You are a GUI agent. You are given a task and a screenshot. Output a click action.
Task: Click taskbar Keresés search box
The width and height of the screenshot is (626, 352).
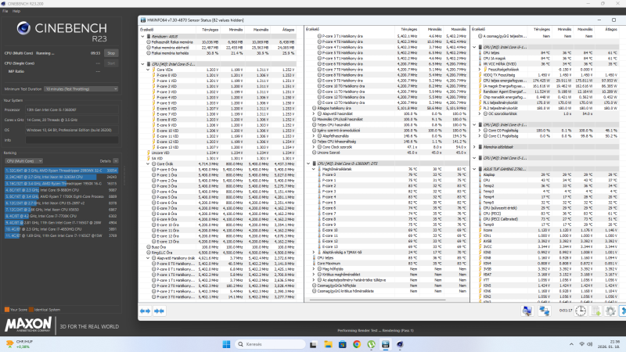[270, 344]
